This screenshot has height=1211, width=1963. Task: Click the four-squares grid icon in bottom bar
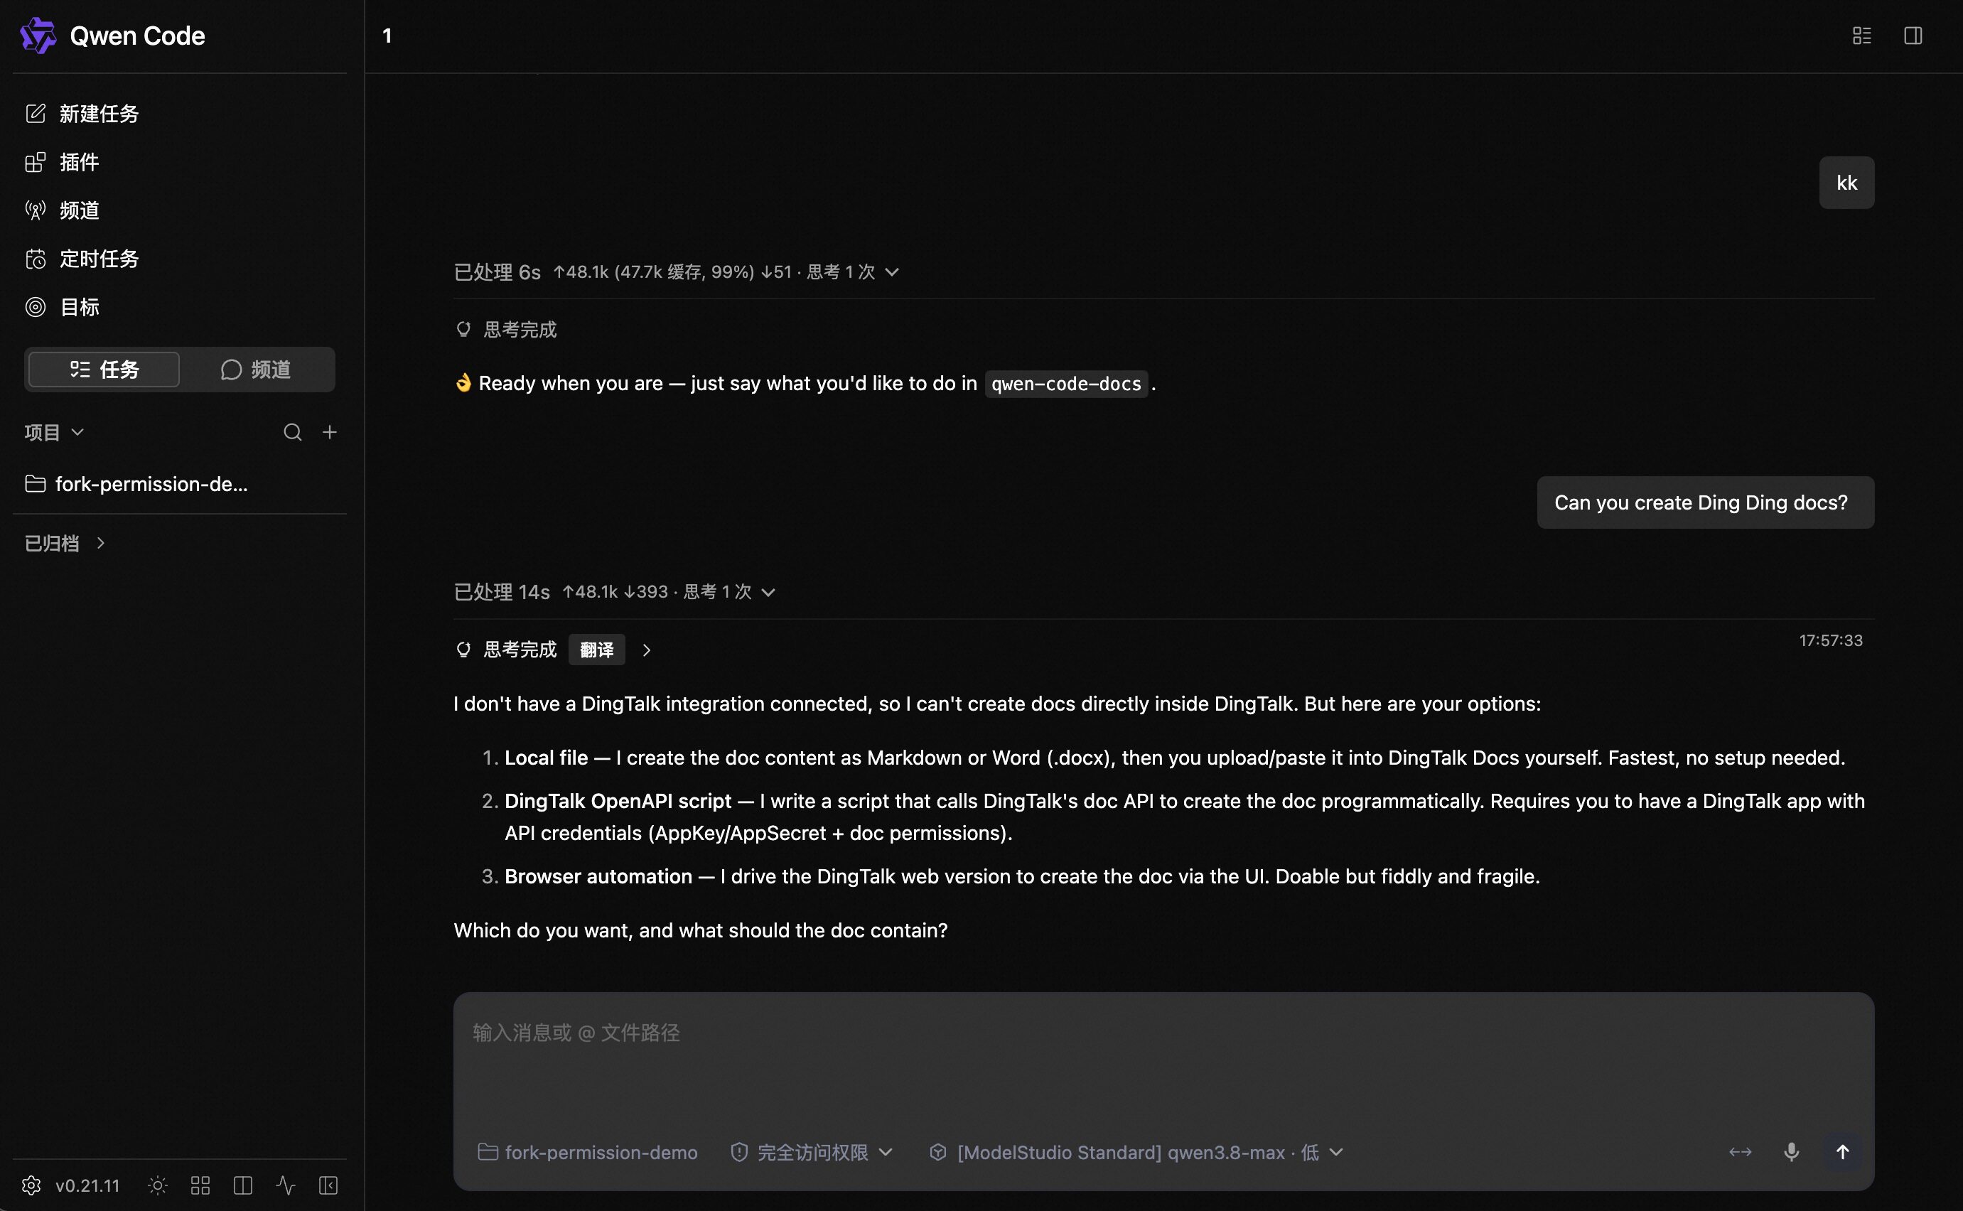200,1185
